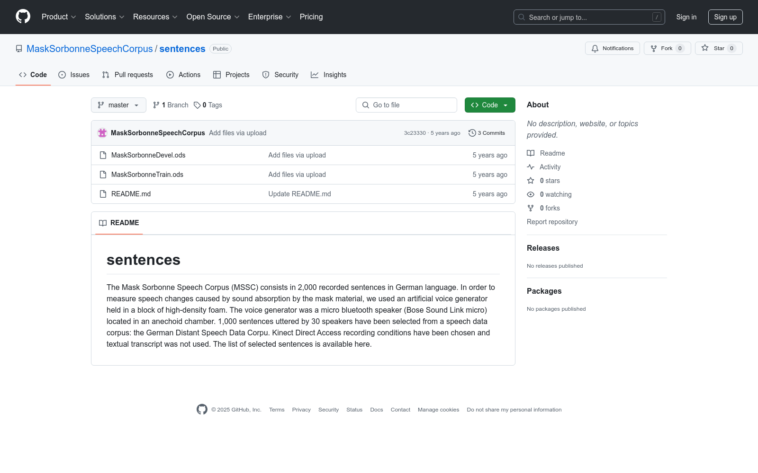Expand the Open Source menu
758x473 pixels.
click(x=213, y=17)
